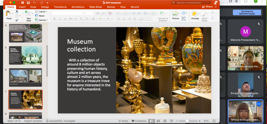This screenshot has height=124, width=267.
Task: Toggle the Notes pane
Action: click(123, 121)
